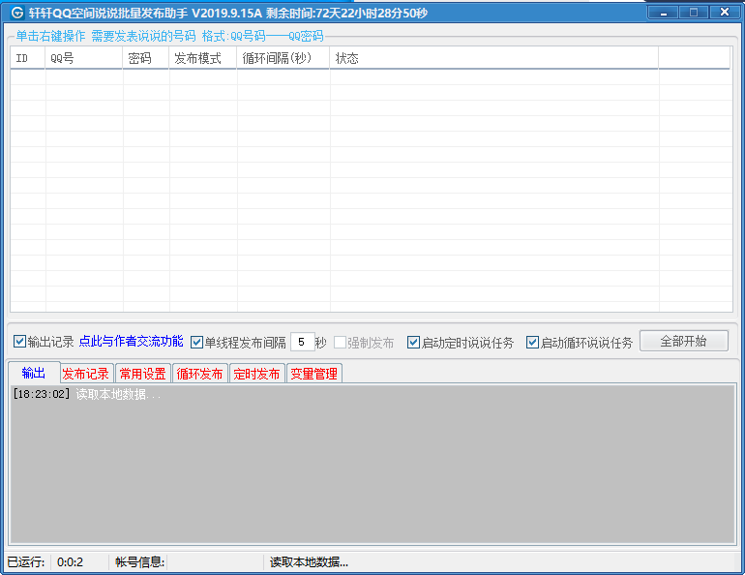Open the 循环发布 tab

[x=199, y=374]
